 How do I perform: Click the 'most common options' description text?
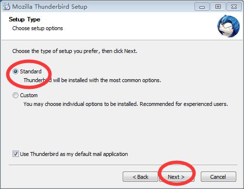point(92,80)
